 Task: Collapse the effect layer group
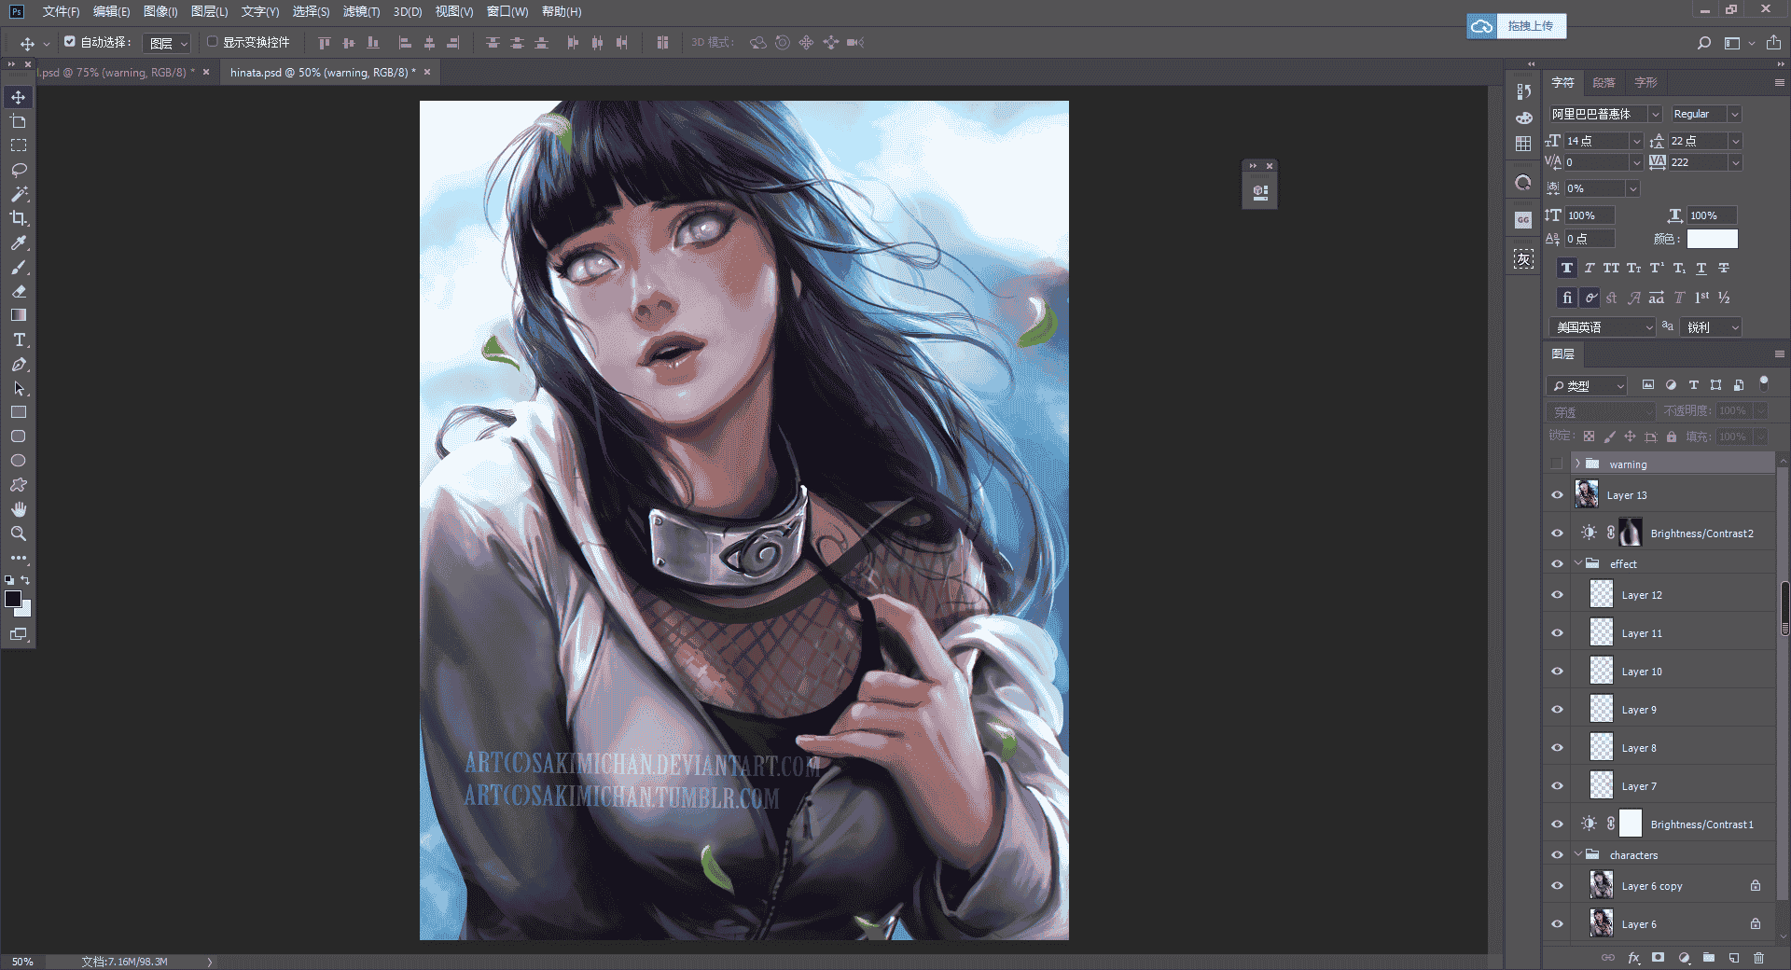tap(1578, 563)
